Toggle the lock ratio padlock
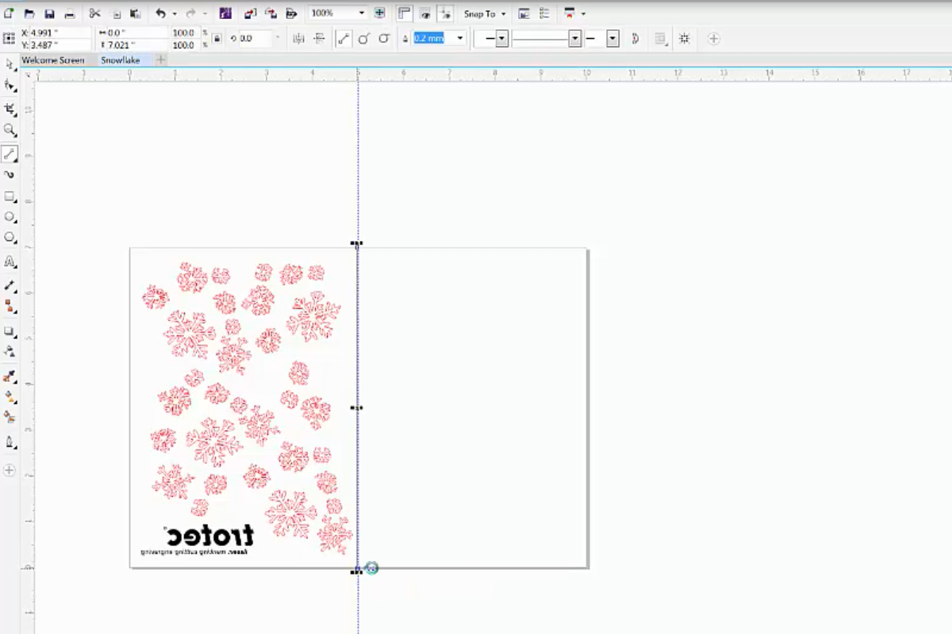Screen dimensions: 952x634 pyautogui.click(x=216, y=38)
